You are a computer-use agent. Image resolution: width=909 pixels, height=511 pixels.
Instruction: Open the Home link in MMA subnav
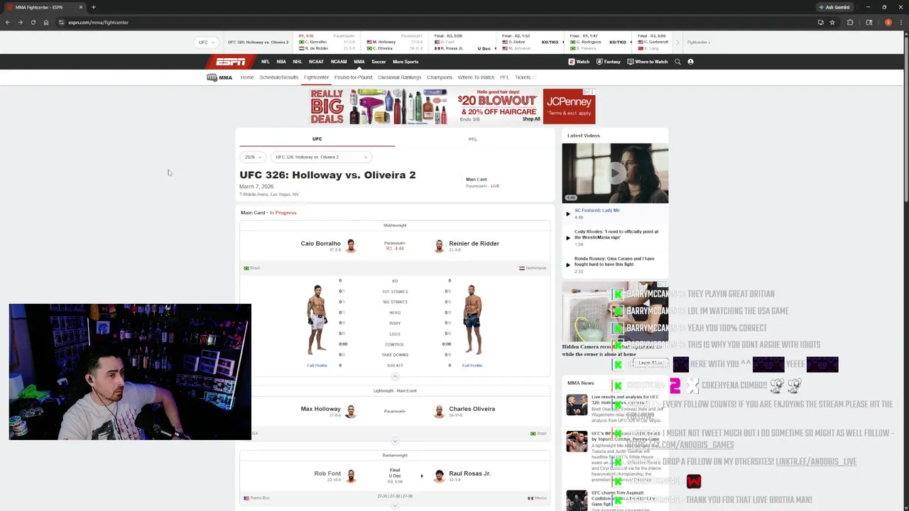[x=246, y=77]
